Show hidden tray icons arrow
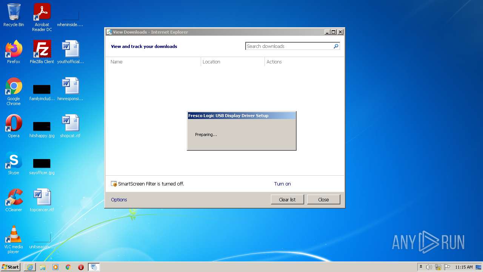Screen dimensions: 483x272 pos(421,267)
